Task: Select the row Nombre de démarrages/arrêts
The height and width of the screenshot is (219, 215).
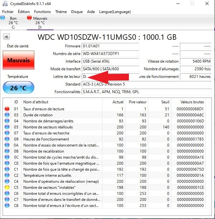Action: click(x=104, y=121)
